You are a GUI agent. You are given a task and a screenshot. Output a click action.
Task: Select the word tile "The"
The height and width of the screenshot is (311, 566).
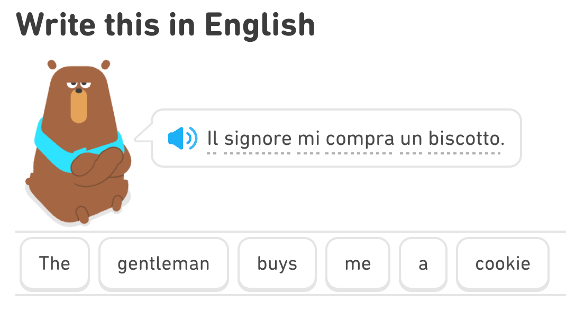(54, 263)
